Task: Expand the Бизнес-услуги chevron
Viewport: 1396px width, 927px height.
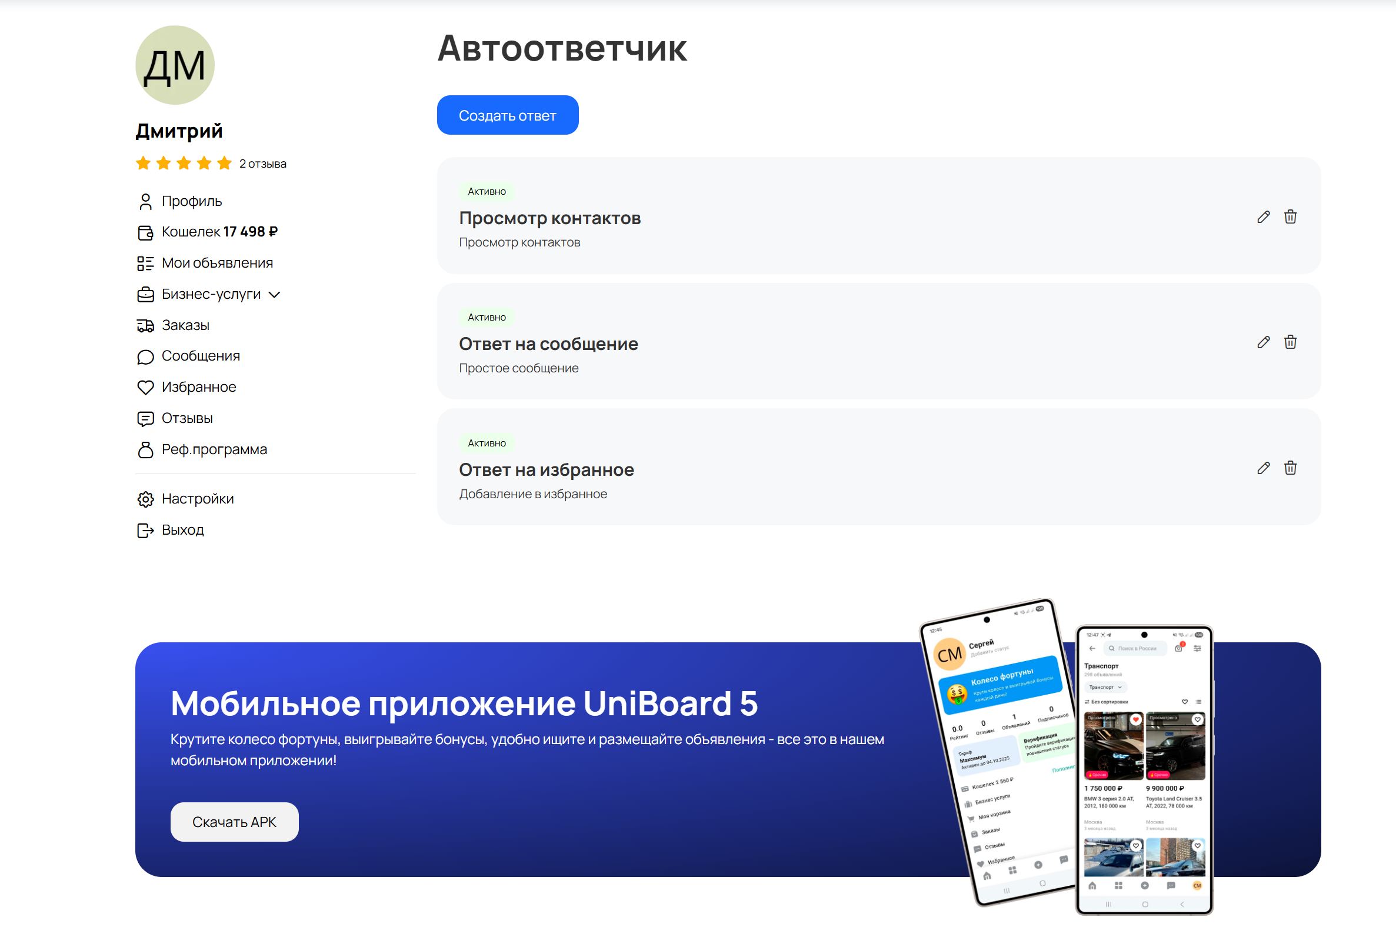Action: pos(274,295)
